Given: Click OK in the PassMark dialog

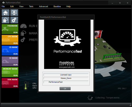Looking at the screenshot, I should click(65, 89).
